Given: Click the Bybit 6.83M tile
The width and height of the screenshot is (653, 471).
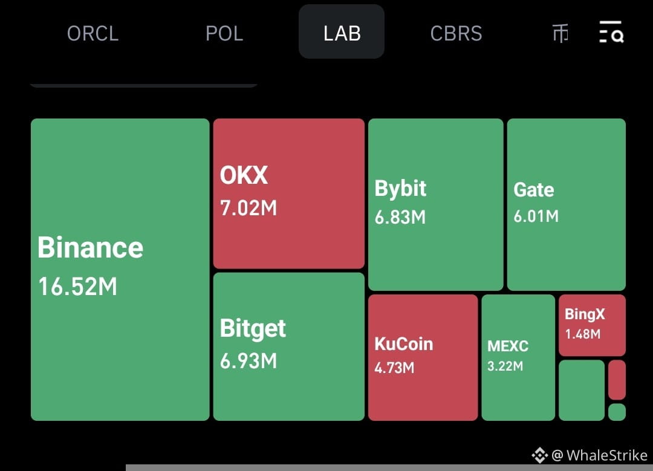Looking at the screenshot, I should (x=435, y=204).
